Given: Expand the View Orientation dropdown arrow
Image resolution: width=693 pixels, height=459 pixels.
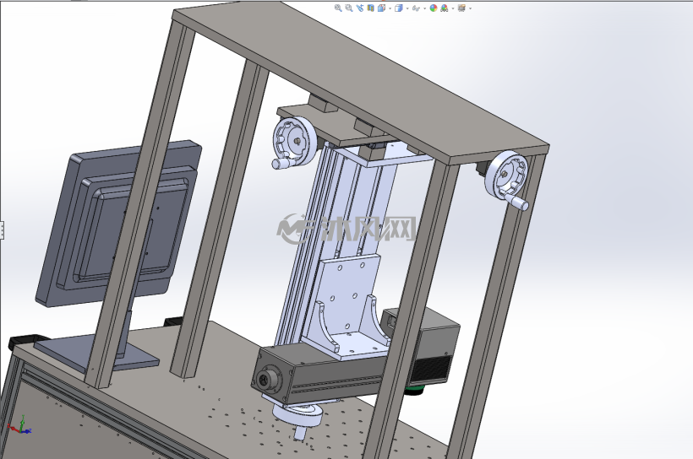Looking at the screenshot, I should pos(390,8).
